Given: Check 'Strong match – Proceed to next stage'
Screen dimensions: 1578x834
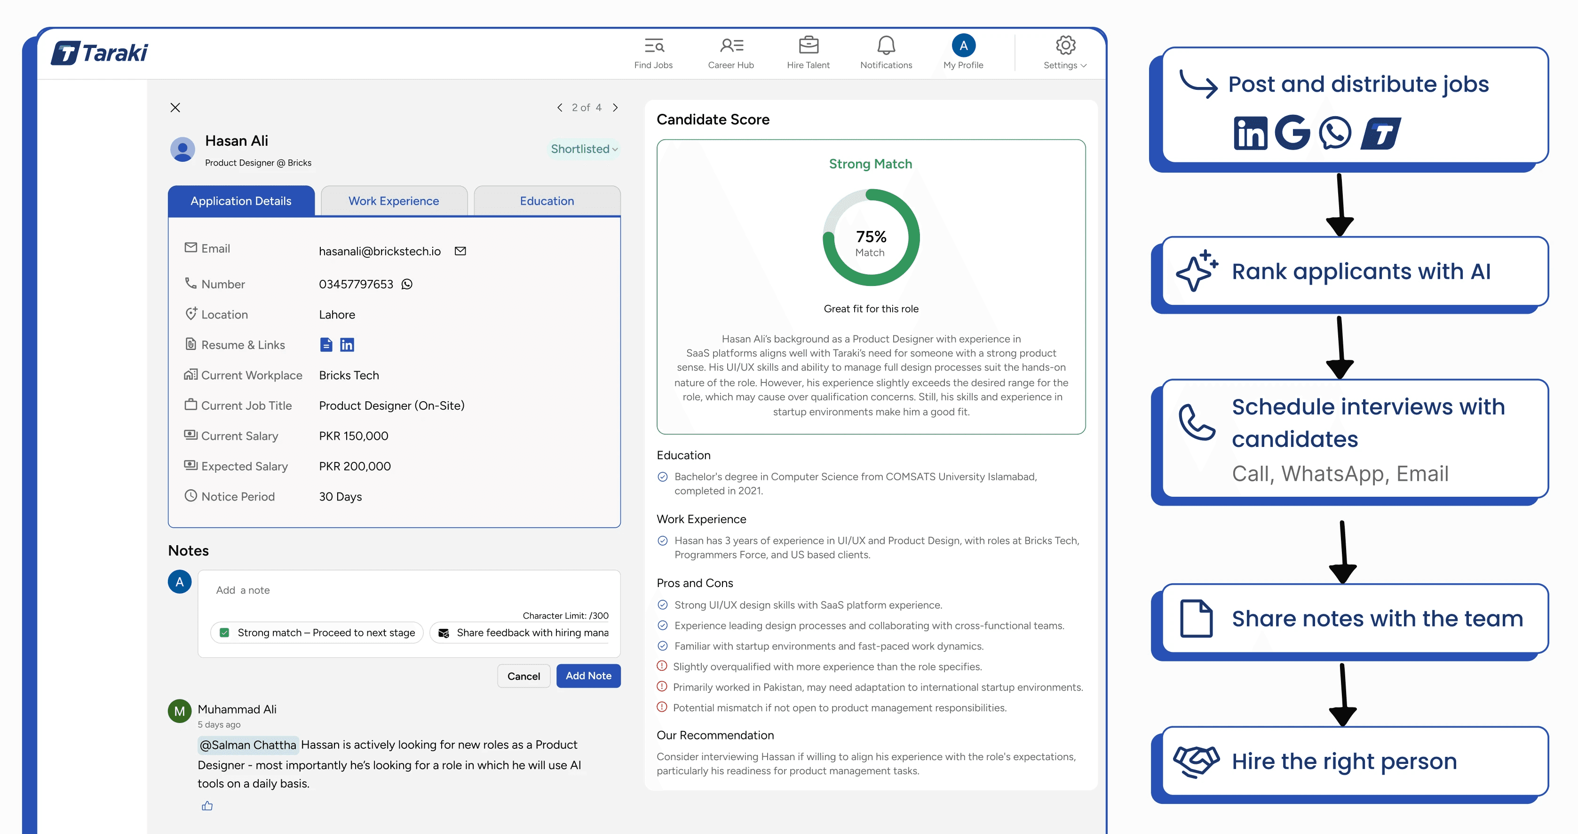Looking at the screenshot, I should click(x=224, y=632).
